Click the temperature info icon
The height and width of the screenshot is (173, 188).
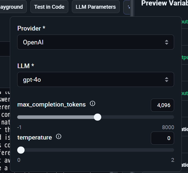(x=58, y=136)
